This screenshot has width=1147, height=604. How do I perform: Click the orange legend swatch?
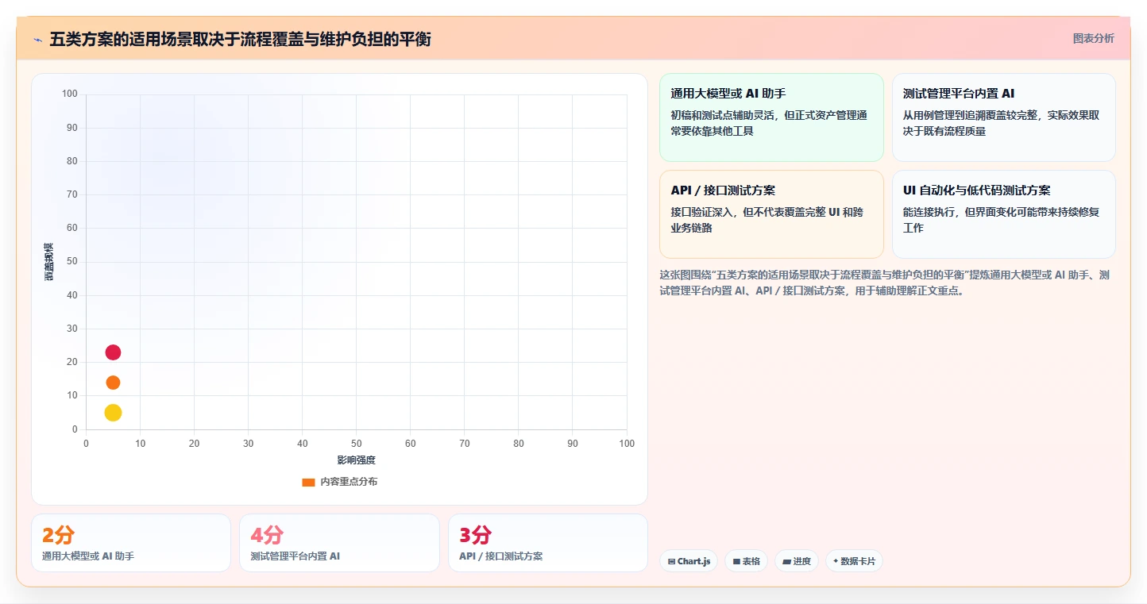coord(309,482)
